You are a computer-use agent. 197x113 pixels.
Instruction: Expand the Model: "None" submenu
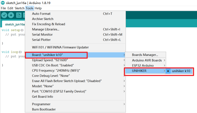75,86
